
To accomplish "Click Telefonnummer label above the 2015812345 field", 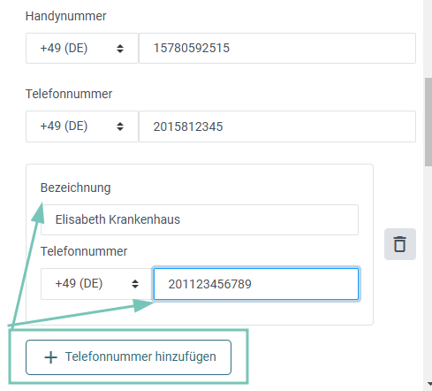I will point(69,94).
